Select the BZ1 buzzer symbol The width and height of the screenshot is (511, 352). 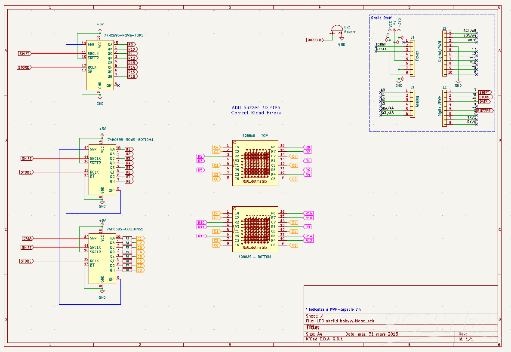pyautogui.click(x=336, y=32)
